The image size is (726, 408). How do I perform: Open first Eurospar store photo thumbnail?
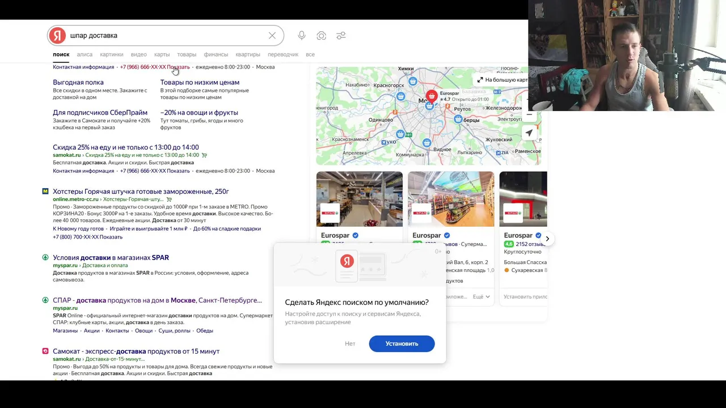pyautogui.click(x=360, y=199)
